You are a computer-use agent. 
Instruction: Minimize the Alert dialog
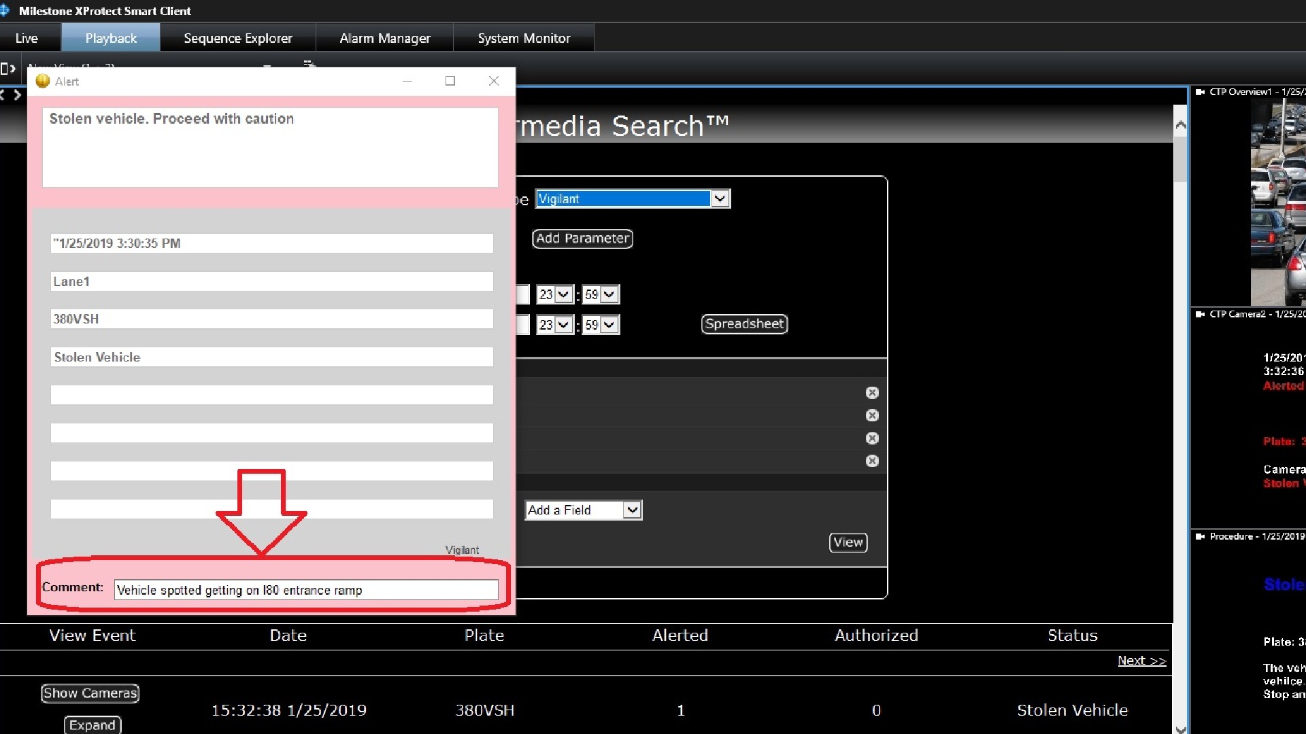coord(407,81)
